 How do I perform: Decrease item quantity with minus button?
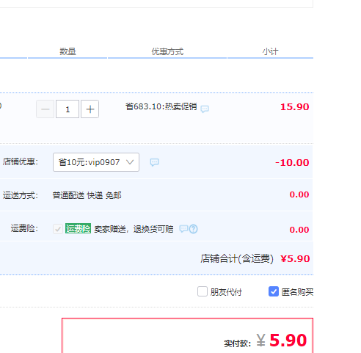tap(45, 109)
